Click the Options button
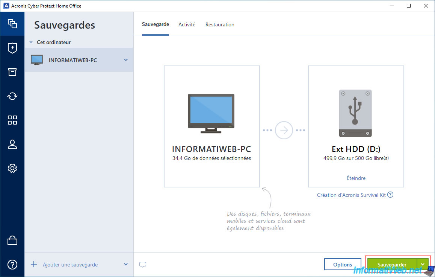This screenshot has width=435, height=277. (343, 265)
